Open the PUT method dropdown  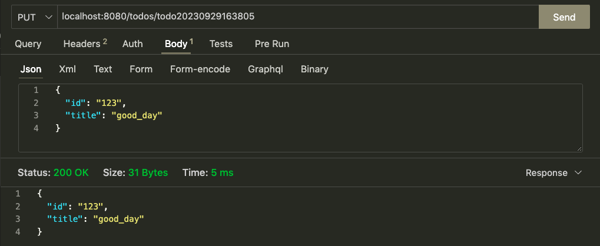click(x=34, y=17)
